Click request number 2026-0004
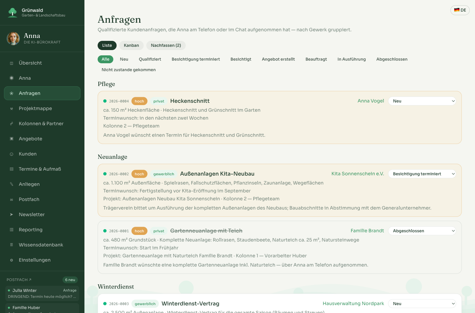Viewport: 475px width, 313px height. point(119,101)
